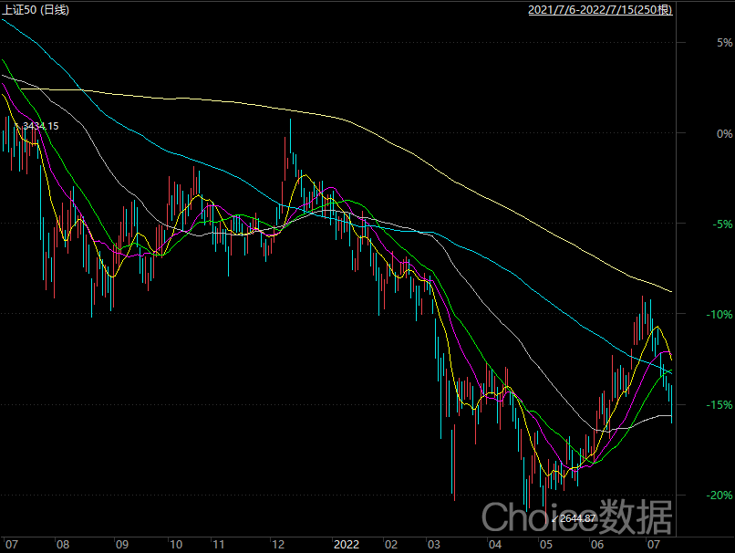This screenshot has width=735, height=553.
Task: Click the 10 month marker on time axis
Action: pos(176,545)
